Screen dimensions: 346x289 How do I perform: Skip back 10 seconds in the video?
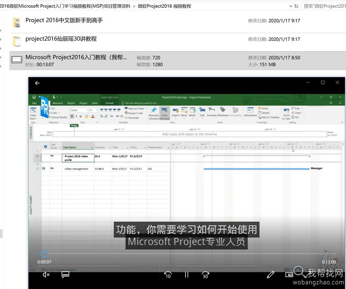pos(168,275)
